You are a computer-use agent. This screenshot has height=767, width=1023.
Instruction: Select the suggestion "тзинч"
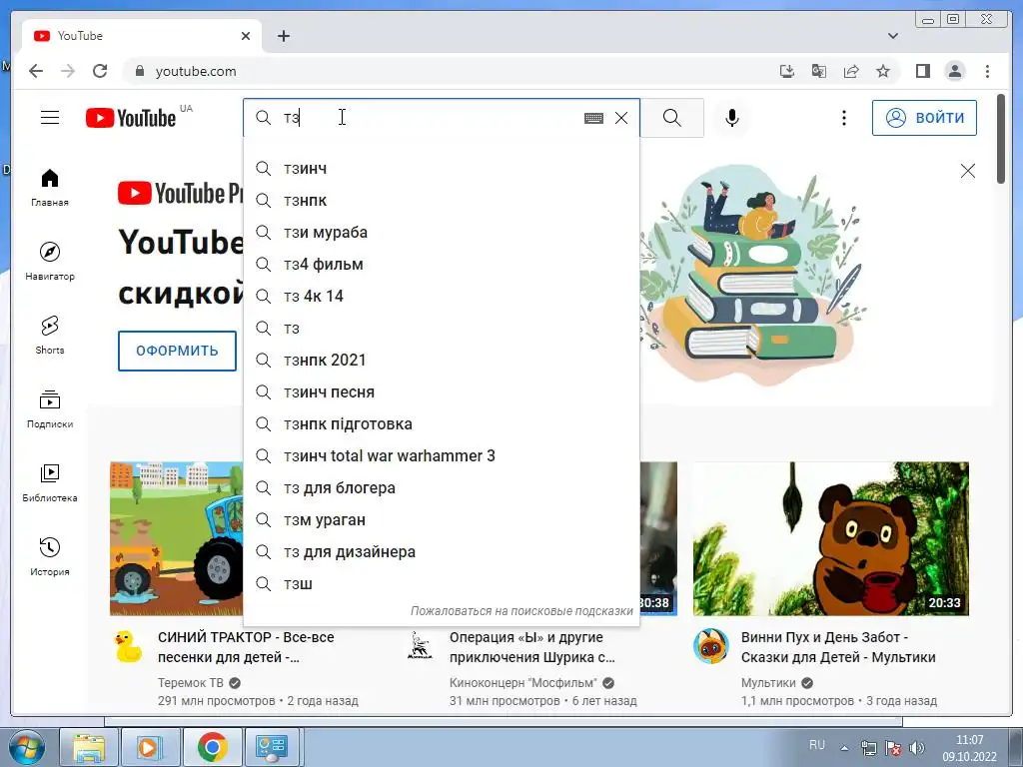click(441, 168)
